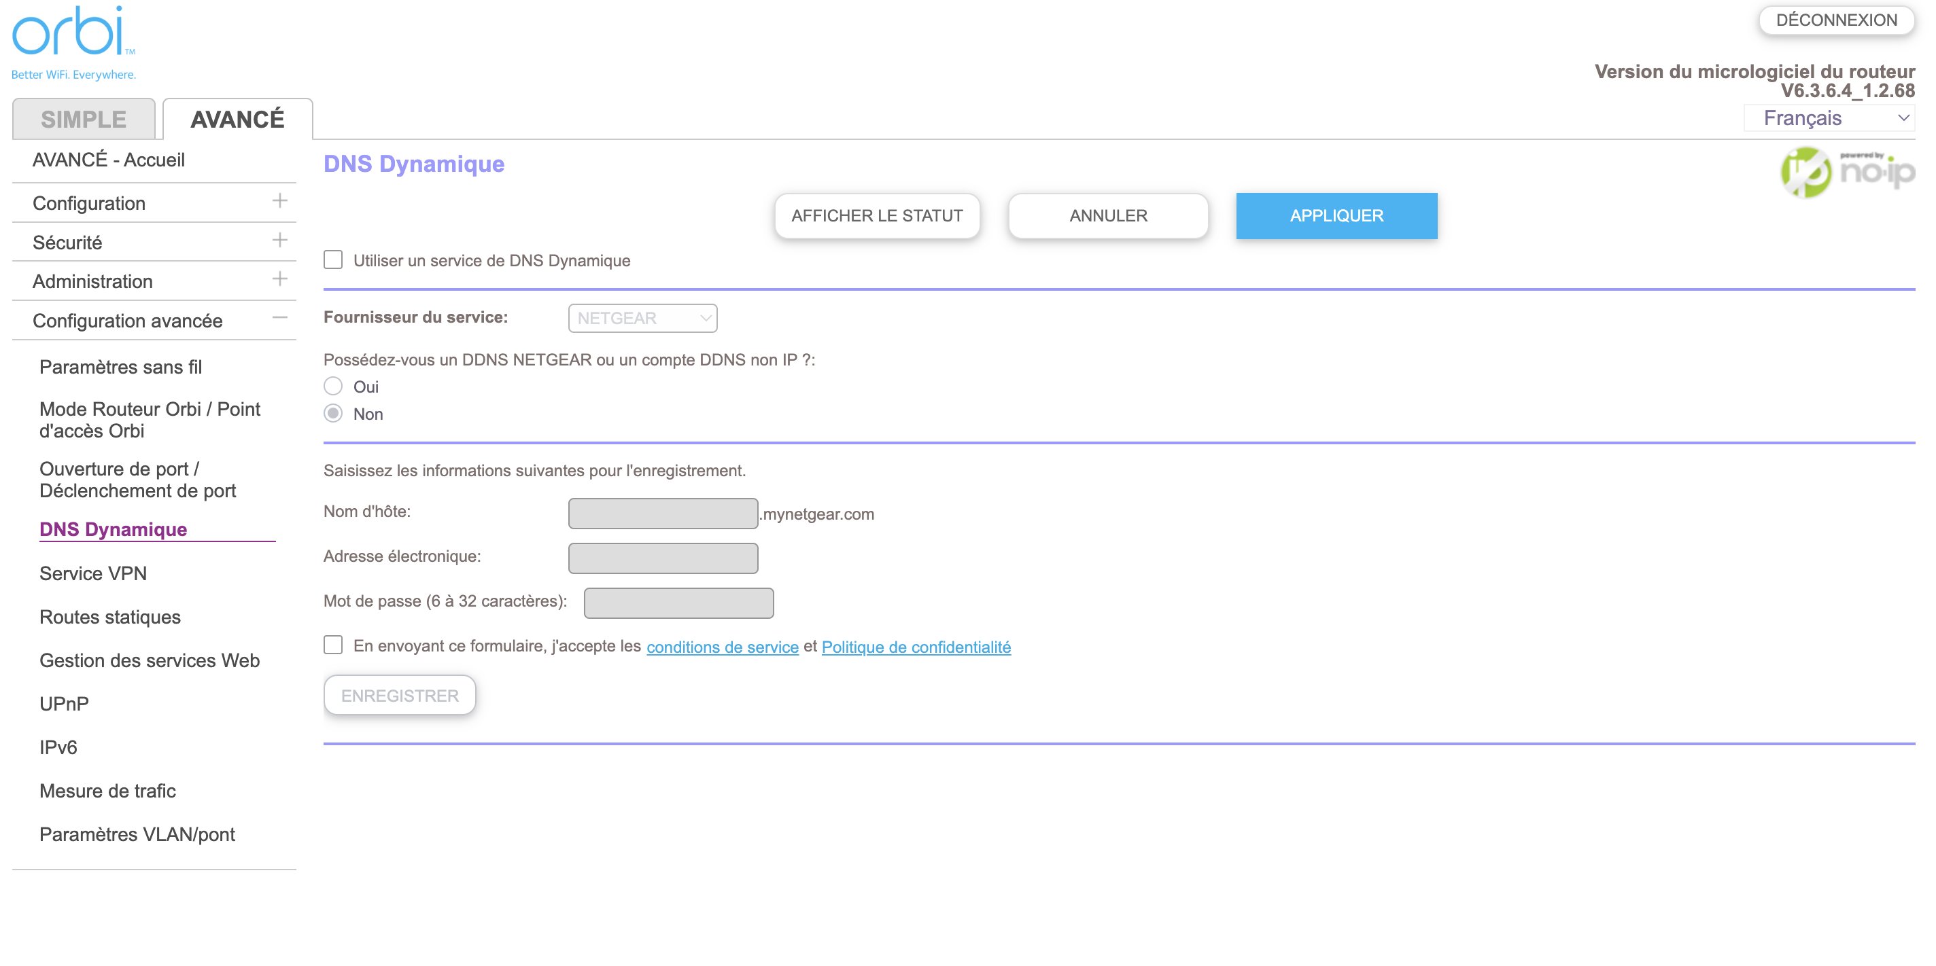Select the Oui radio button
Screen dimensions: 1936x966
(333, 386)
